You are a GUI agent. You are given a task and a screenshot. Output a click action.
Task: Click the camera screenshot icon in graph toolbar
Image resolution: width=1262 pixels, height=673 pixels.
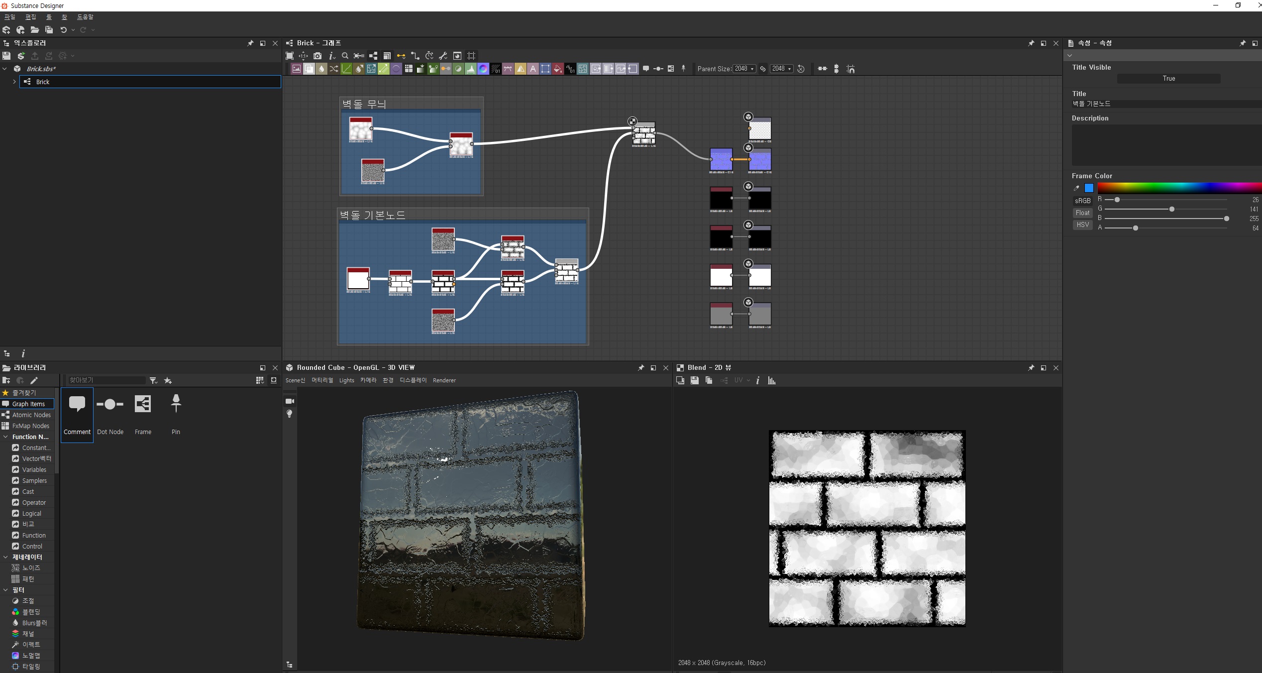tap(317, 56)
